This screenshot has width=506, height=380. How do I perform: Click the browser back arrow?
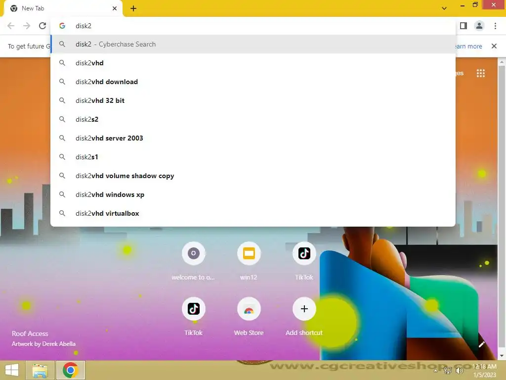point(11,26)
